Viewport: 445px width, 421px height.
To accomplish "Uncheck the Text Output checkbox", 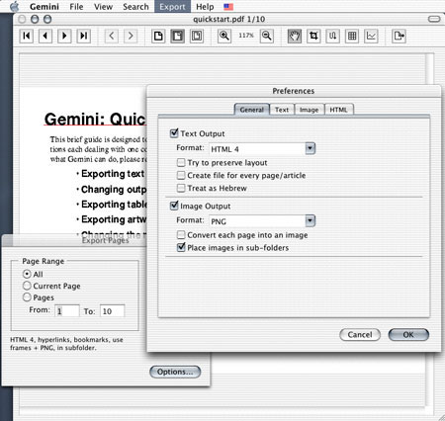I will pyautogui.click(x=174, y=133).
